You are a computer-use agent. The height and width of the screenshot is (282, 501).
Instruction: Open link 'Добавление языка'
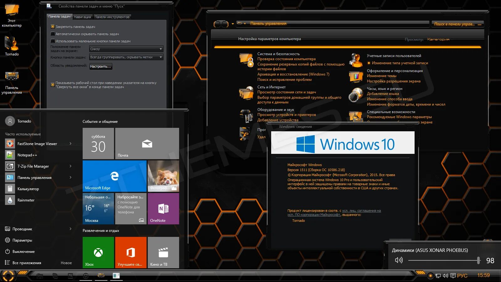pos(383,94)
